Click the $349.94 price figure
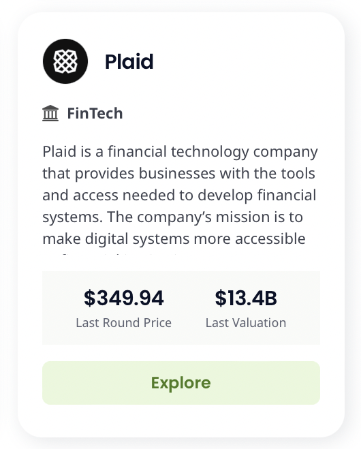Viewport: 361px width, 449px height. click(x=124, y=298)
